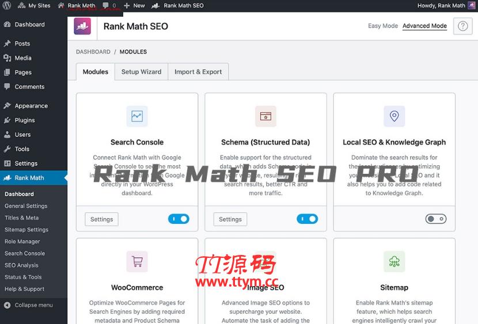
Task: Click the Media icon in sidebar
Action: [x=7, y=58]
